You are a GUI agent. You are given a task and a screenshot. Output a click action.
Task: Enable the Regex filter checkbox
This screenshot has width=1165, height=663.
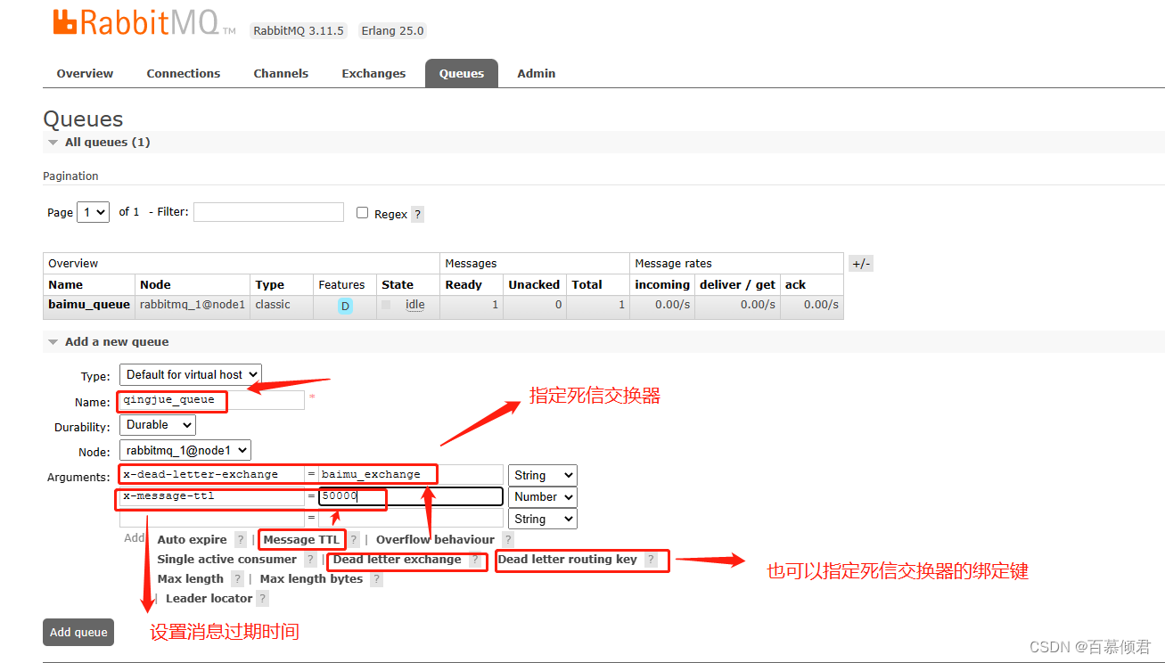pyautogui.click(x=363, y=212)
